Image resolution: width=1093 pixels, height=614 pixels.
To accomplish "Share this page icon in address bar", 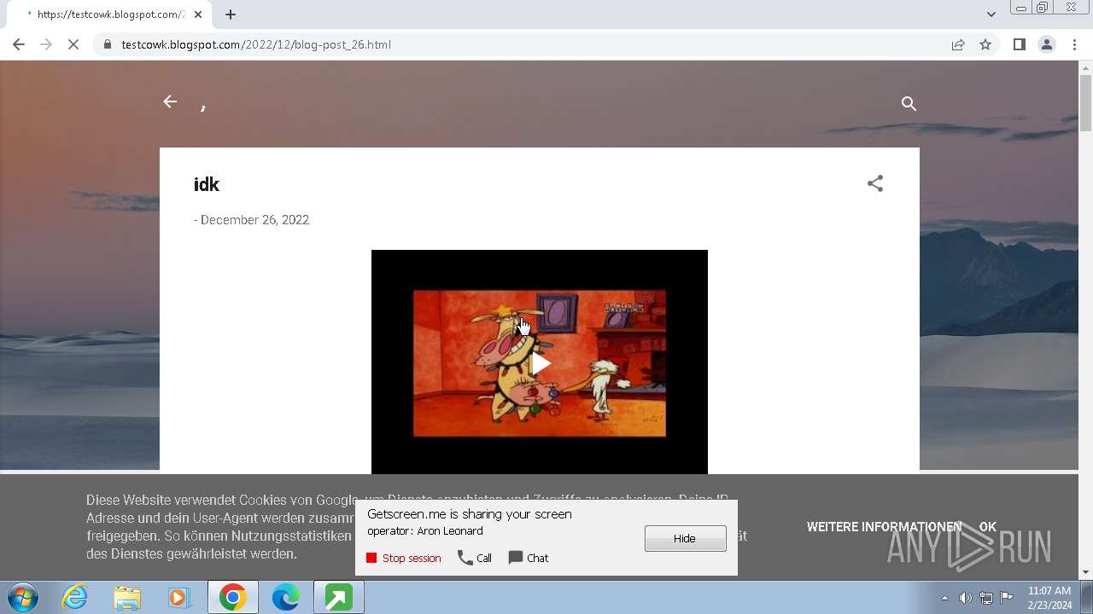I will (x=958, y=44).
